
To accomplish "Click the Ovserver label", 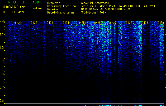I will click(54, 3).
